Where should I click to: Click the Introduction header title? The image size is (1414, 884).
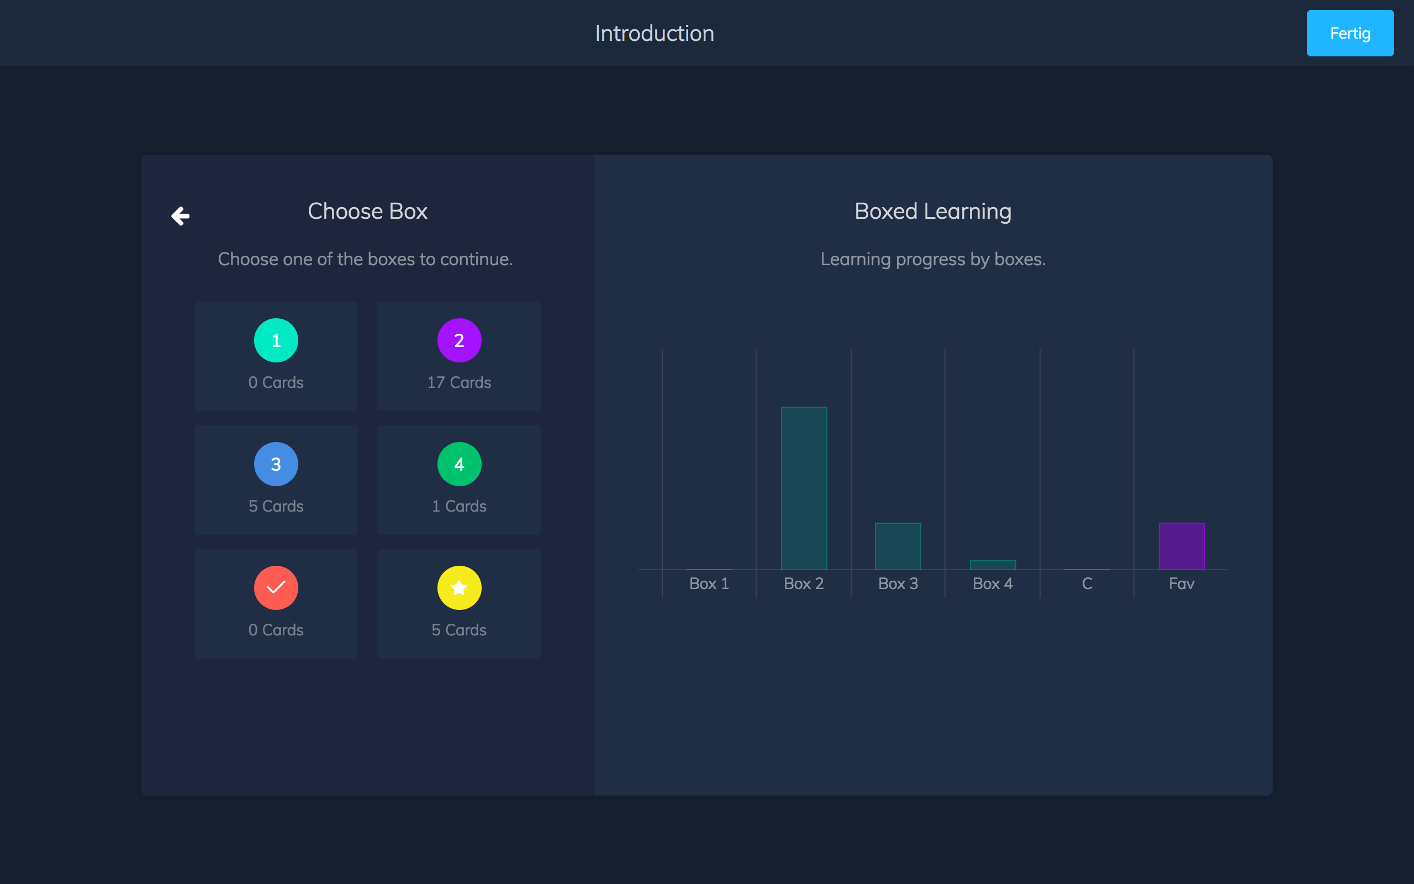tap(655, 33)
